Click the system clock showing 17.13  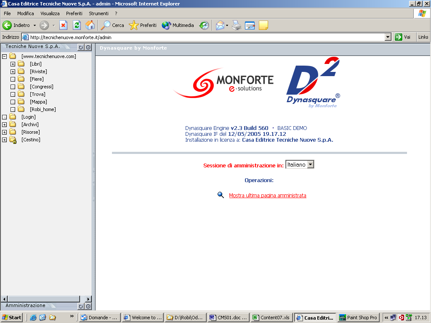[x=420, y=318]
